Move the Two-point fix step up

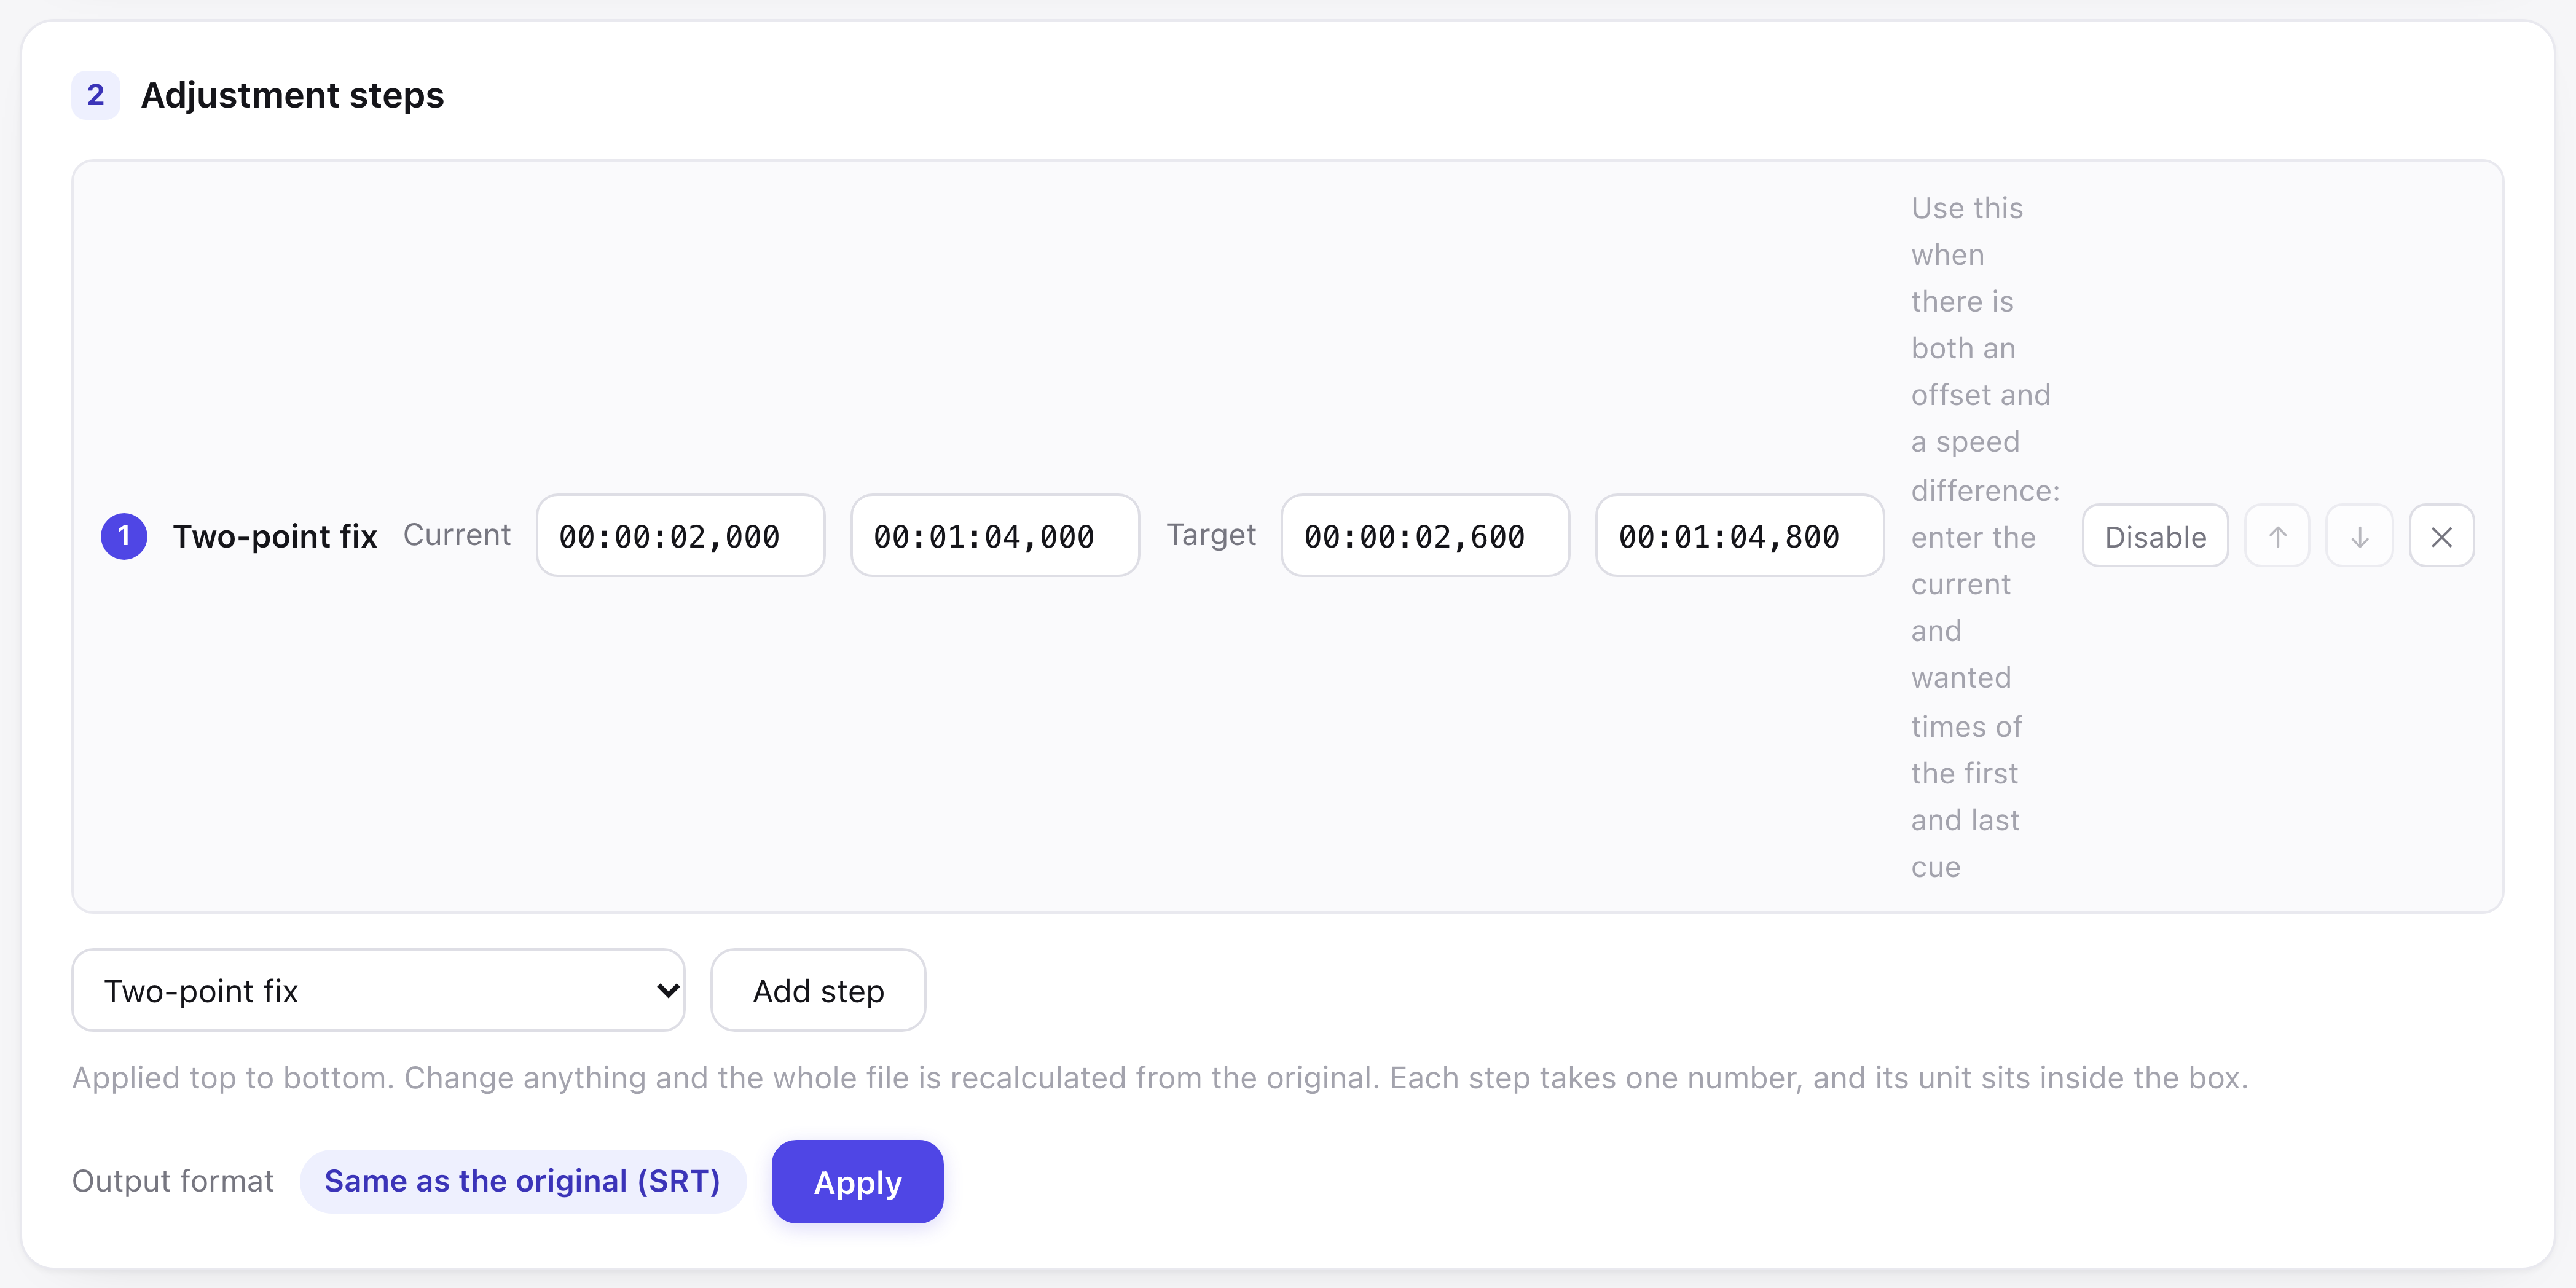tap(2277, 536)
